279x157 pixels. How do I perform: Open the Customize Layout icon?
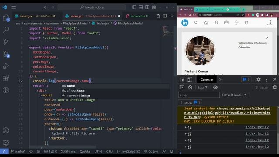(154, 7)
